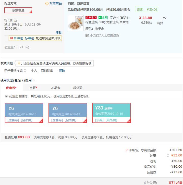The width and height of the screenshot is (183, 185).
Task: Deselect the ¥80 满199 东券 coupon
Action: pos(112,113)
